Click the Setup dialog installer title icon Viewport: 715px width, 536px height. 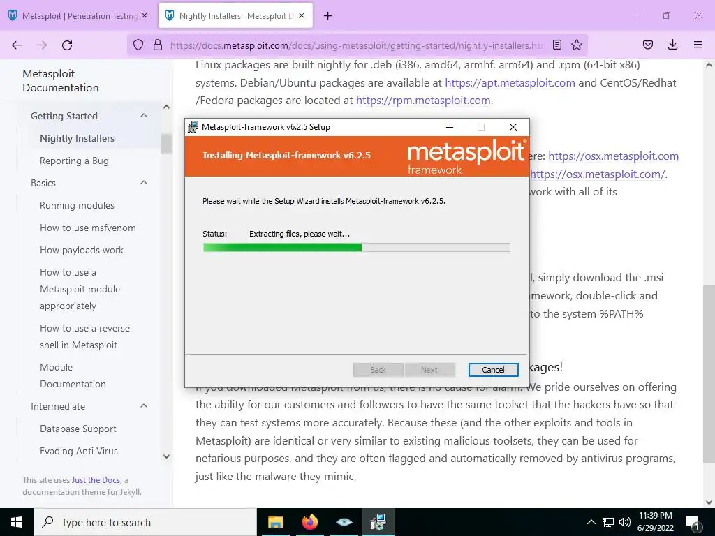point(193,127)
